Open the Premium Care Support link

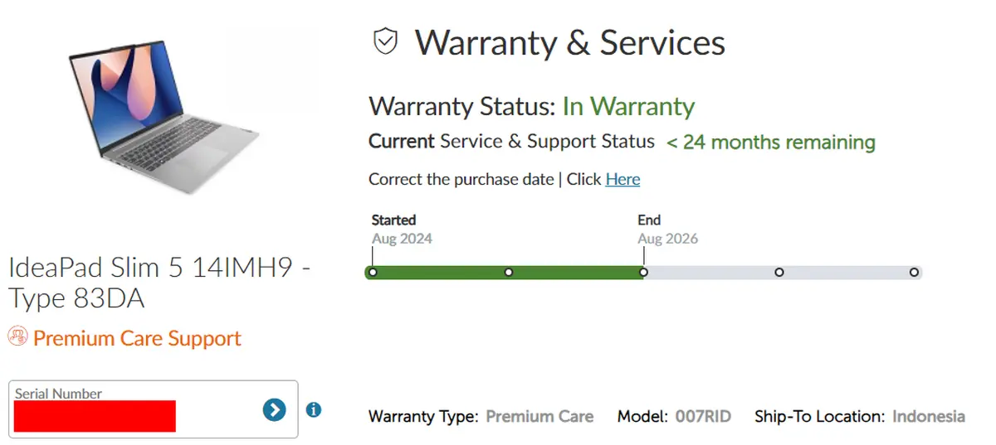coord(137,338)
